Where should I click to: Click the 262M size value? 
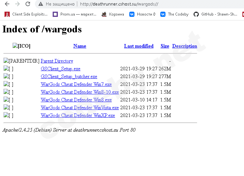click(x=165, y=69)
